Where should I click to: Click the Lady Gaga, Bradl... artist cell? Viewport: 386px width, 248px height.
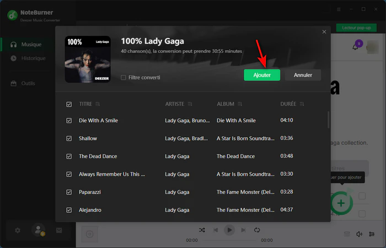tap(186, 138)
